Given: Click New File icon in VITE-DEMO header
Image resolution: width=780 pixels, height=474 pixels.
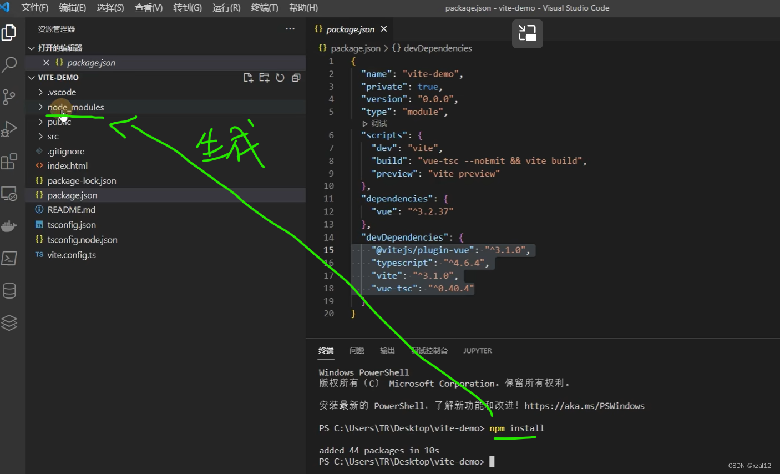Looking at the screenshot, I should pos(248,78).
